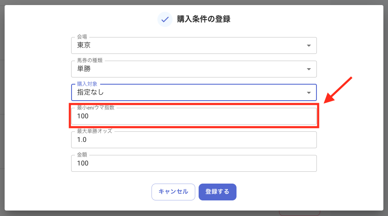The width and height of the screenshot is (388, 216).
Task: Expand the ticket type selector showing 単勝
Action: [x=189, y=69]
